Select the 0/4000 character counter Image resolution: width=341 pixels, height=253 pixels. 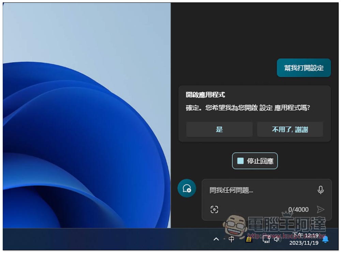tap(298, 209)
